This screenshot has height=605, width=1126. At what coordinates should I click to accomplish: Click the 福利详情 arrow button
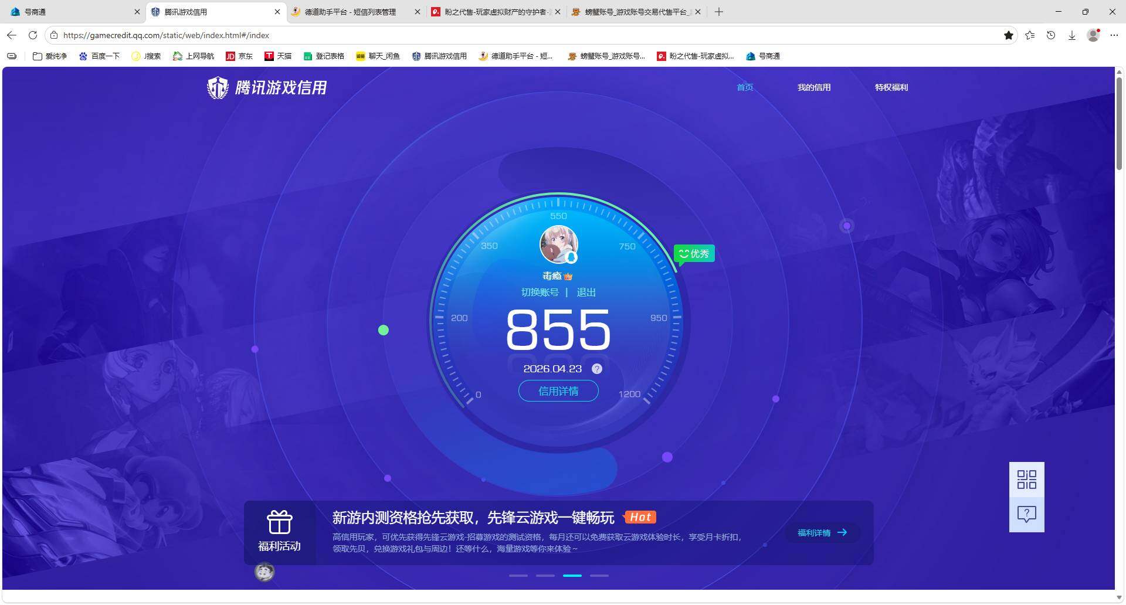click(x=821, y=533)
